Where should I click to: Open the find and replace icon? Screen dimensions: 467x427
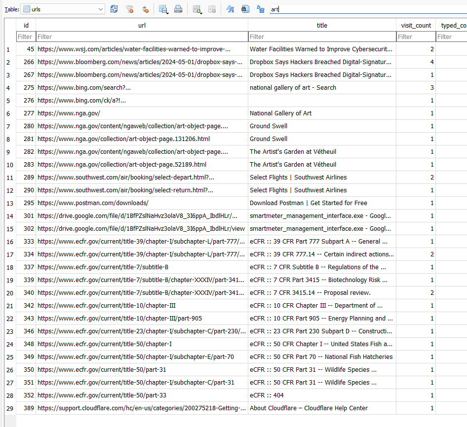tap(260, 9)
